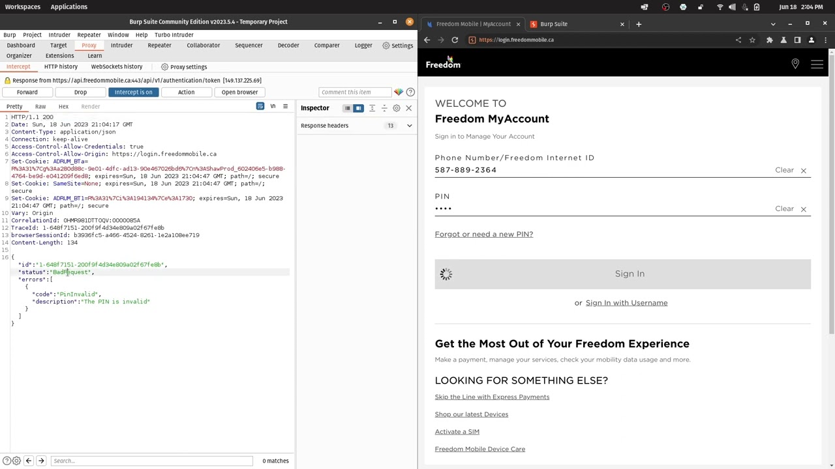Drop the intercepted response
Screen dimensions: 835x469
(80, 92)
